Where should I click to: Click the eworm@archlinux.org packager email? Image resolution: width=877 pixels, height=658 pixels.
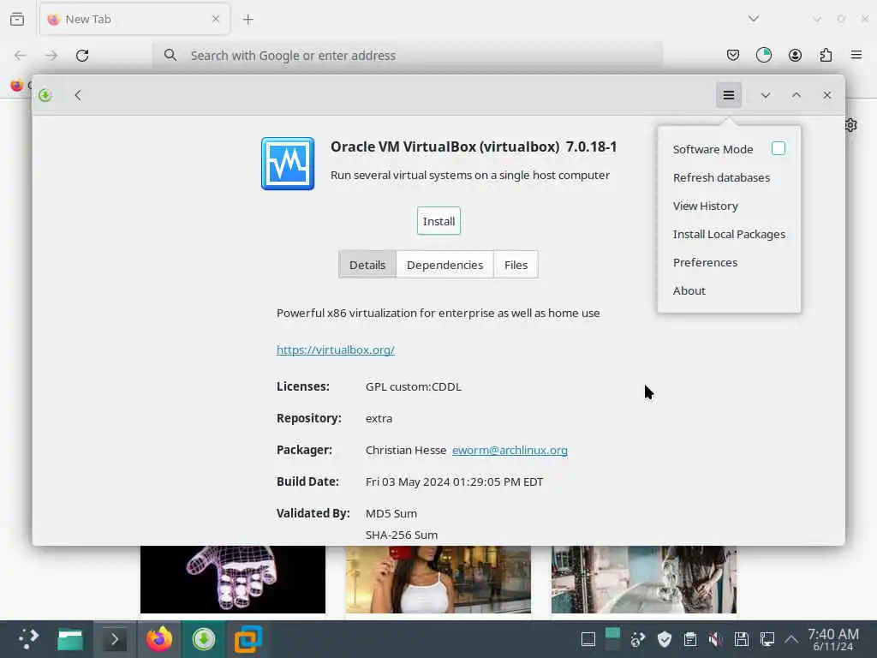pyautogui.click(x=510, y=450)
